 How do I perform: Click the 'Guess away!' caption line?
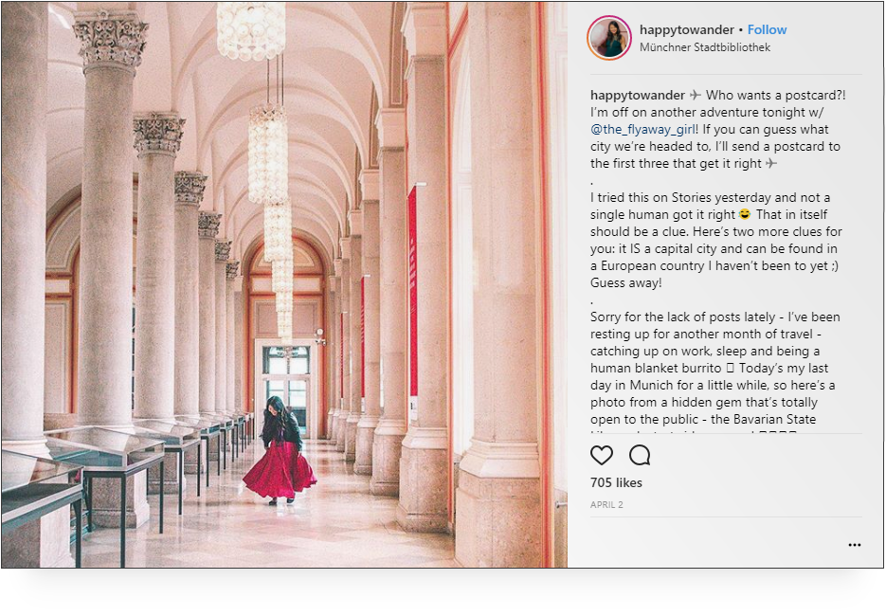pos(625,282)
